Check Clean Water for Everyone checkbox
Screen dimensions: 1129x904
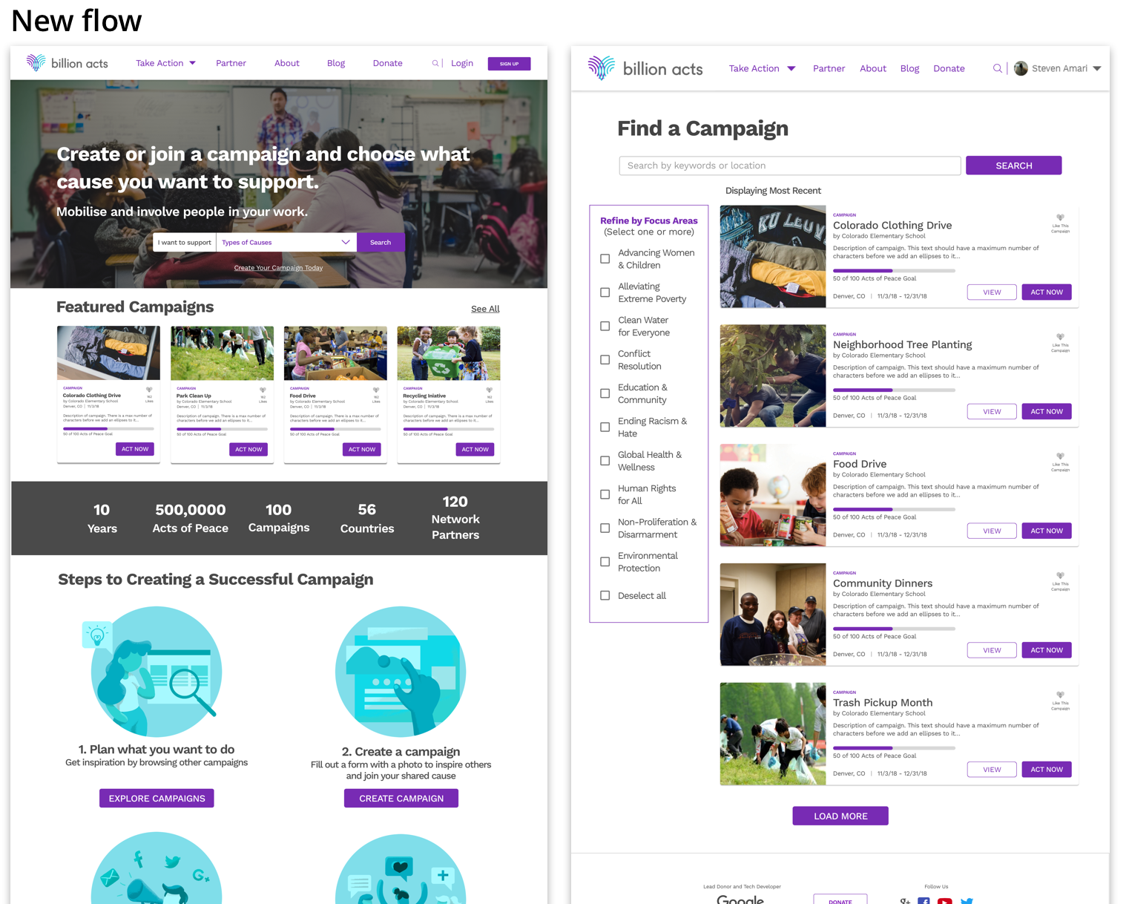point(605,326)
